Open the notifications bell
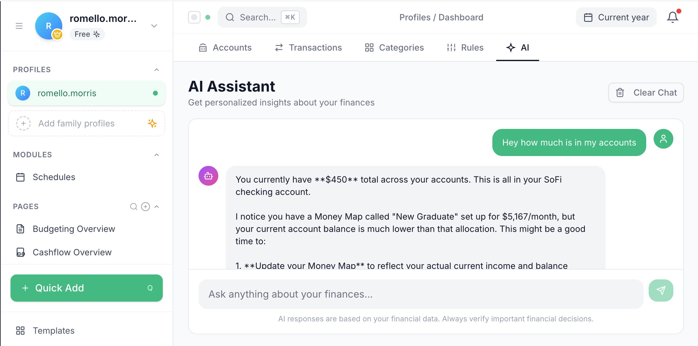Viewport: 698px width, 346px height. click(672, 17)
